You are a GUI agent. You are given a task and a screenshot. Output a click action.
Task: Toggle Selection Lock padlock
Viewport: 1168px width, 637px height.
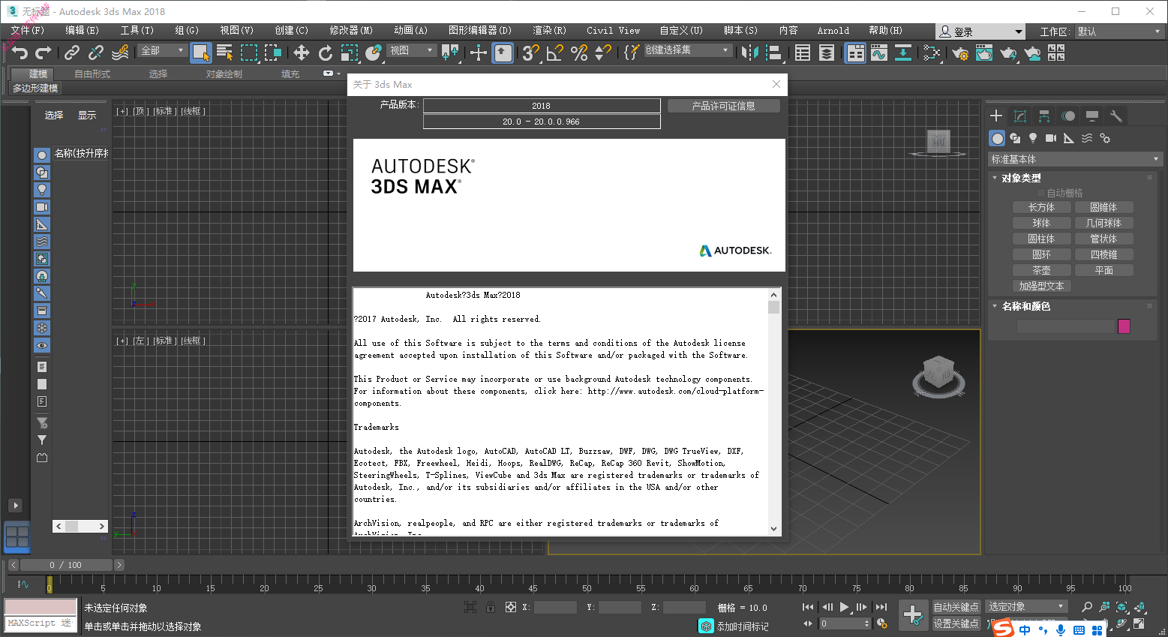tap(490, 608)
